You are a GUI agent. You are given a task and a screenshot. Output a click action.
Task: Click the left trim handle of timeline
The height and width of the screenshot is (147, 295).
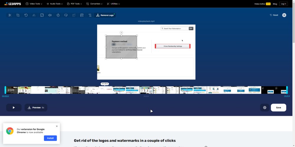pos(5,90)
